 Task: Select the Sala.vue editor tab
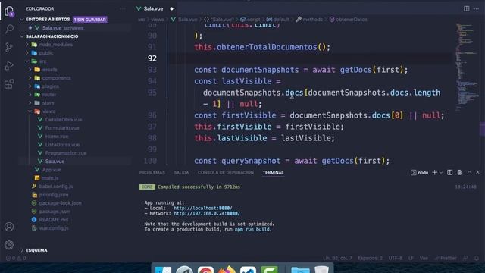click(154, 8)
